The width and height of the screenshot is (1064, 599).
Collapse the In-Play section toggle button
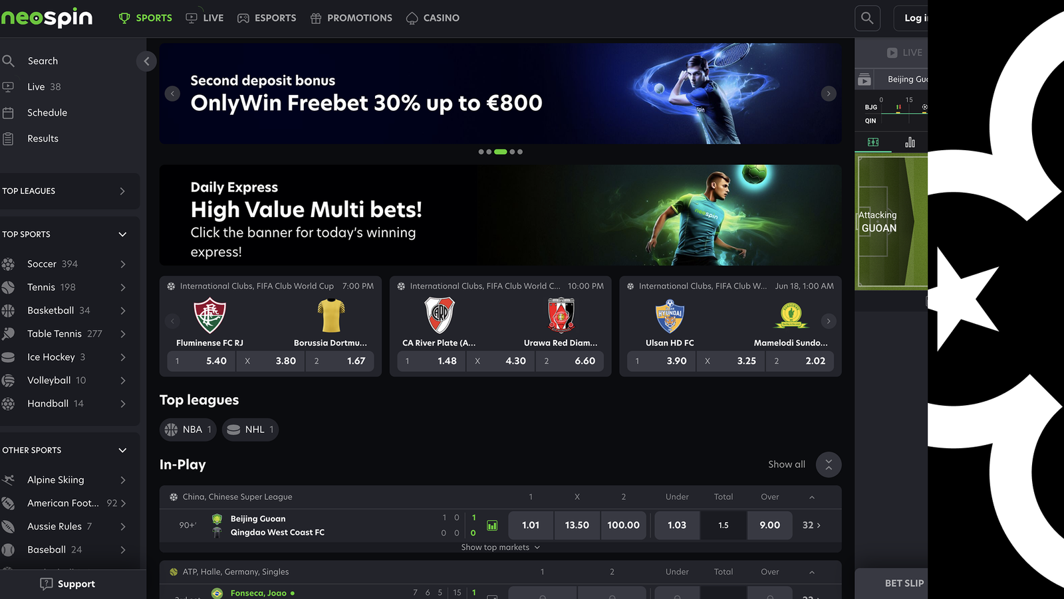tap(829, 465)
